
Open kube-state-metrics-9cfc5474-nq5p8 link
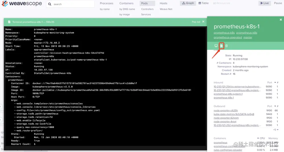234,114
